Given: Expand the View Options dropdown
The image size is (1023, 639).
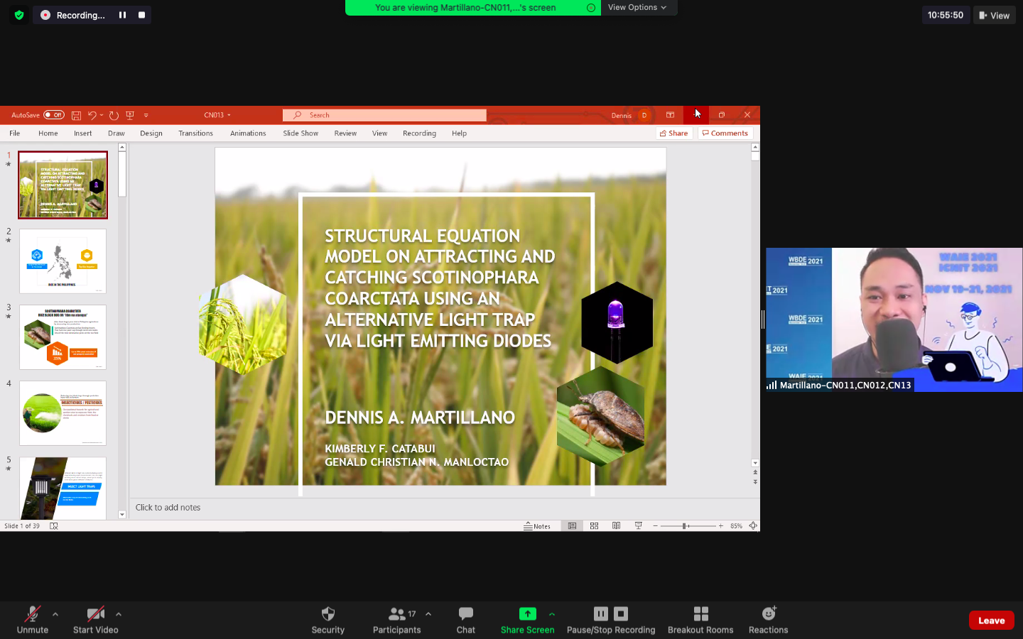Looking at the screenshot, I should [x=637, y=7].
